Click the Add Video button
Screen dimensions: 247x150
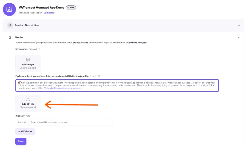coord(25,131)
